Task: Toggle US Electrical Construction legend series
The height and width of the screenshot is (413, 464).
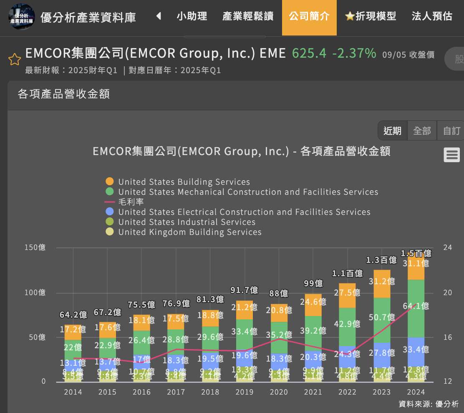Action: (238, 212)
